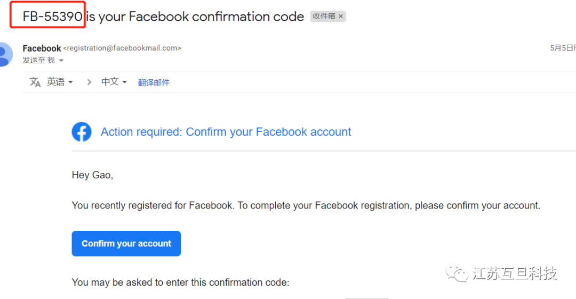Click the translate icon beside 英语
The height and width of the screenshot is (299, 576).
[x=35, y=82]
